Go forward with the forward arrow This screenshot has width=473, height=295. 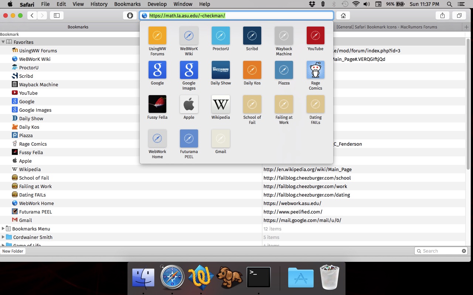[x=42, y=15]
